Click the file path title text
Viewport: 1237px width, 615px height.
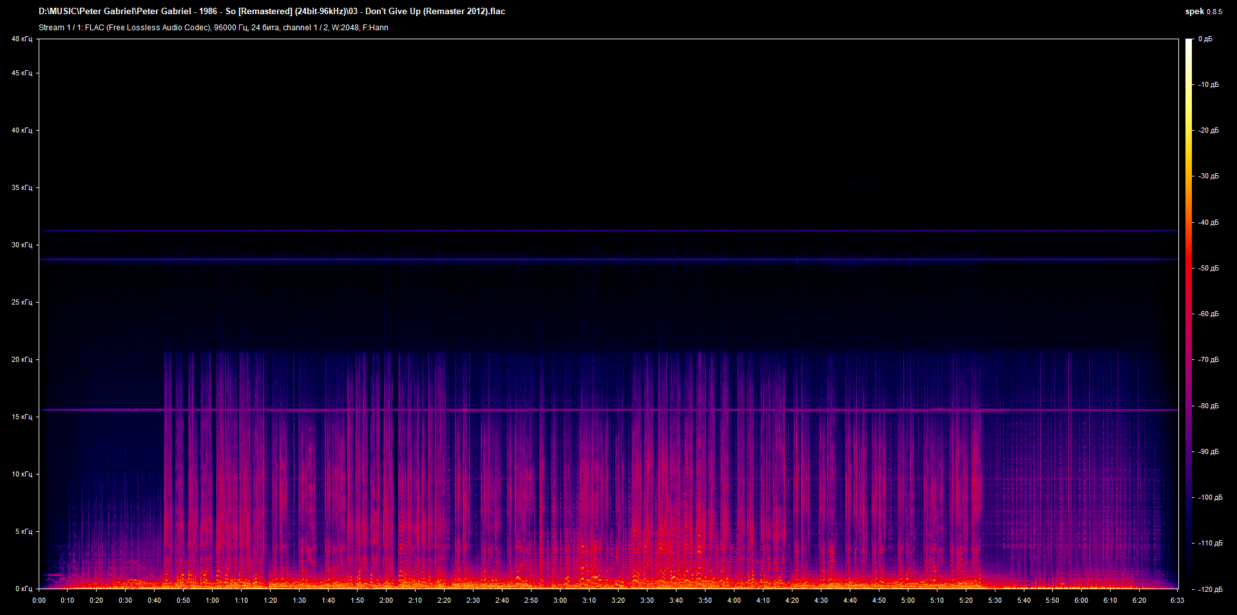[271, 12]
